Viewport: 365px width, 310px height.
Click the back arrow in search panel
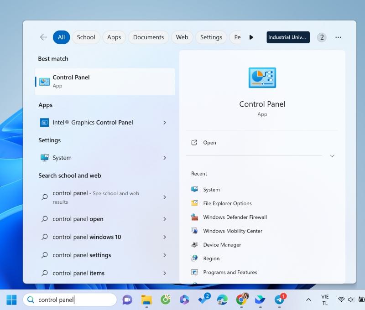click(43, 37)
